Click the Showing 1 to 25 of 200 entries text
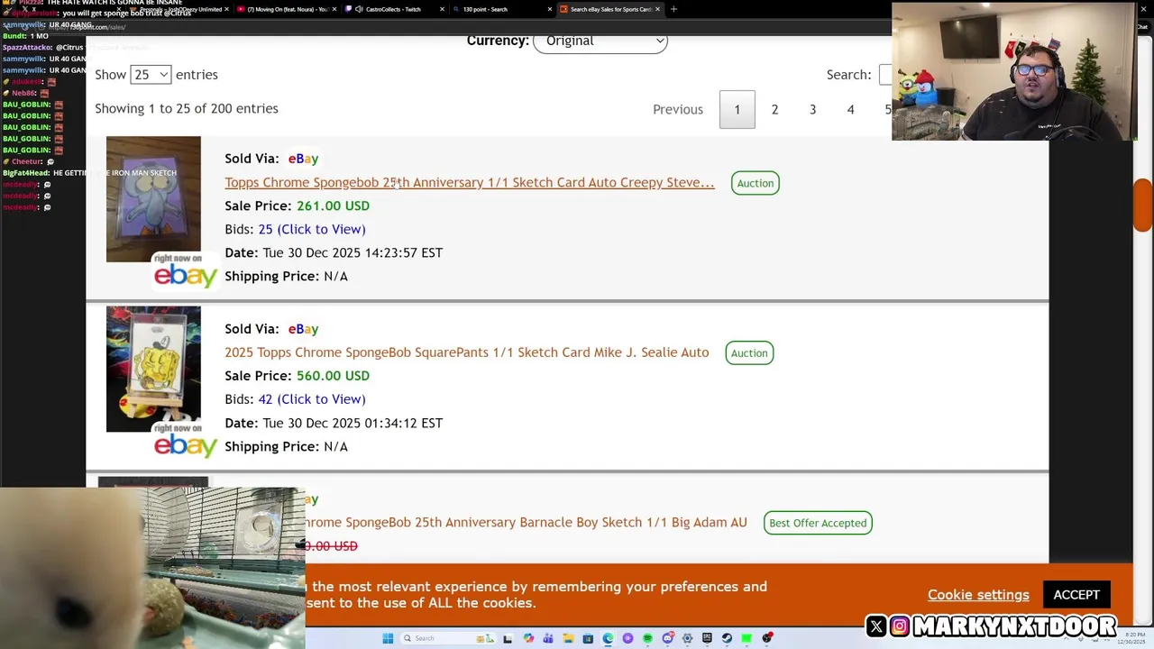Image resolution: width=1154 pixels, height=649 pixels. tap(187, 108)
